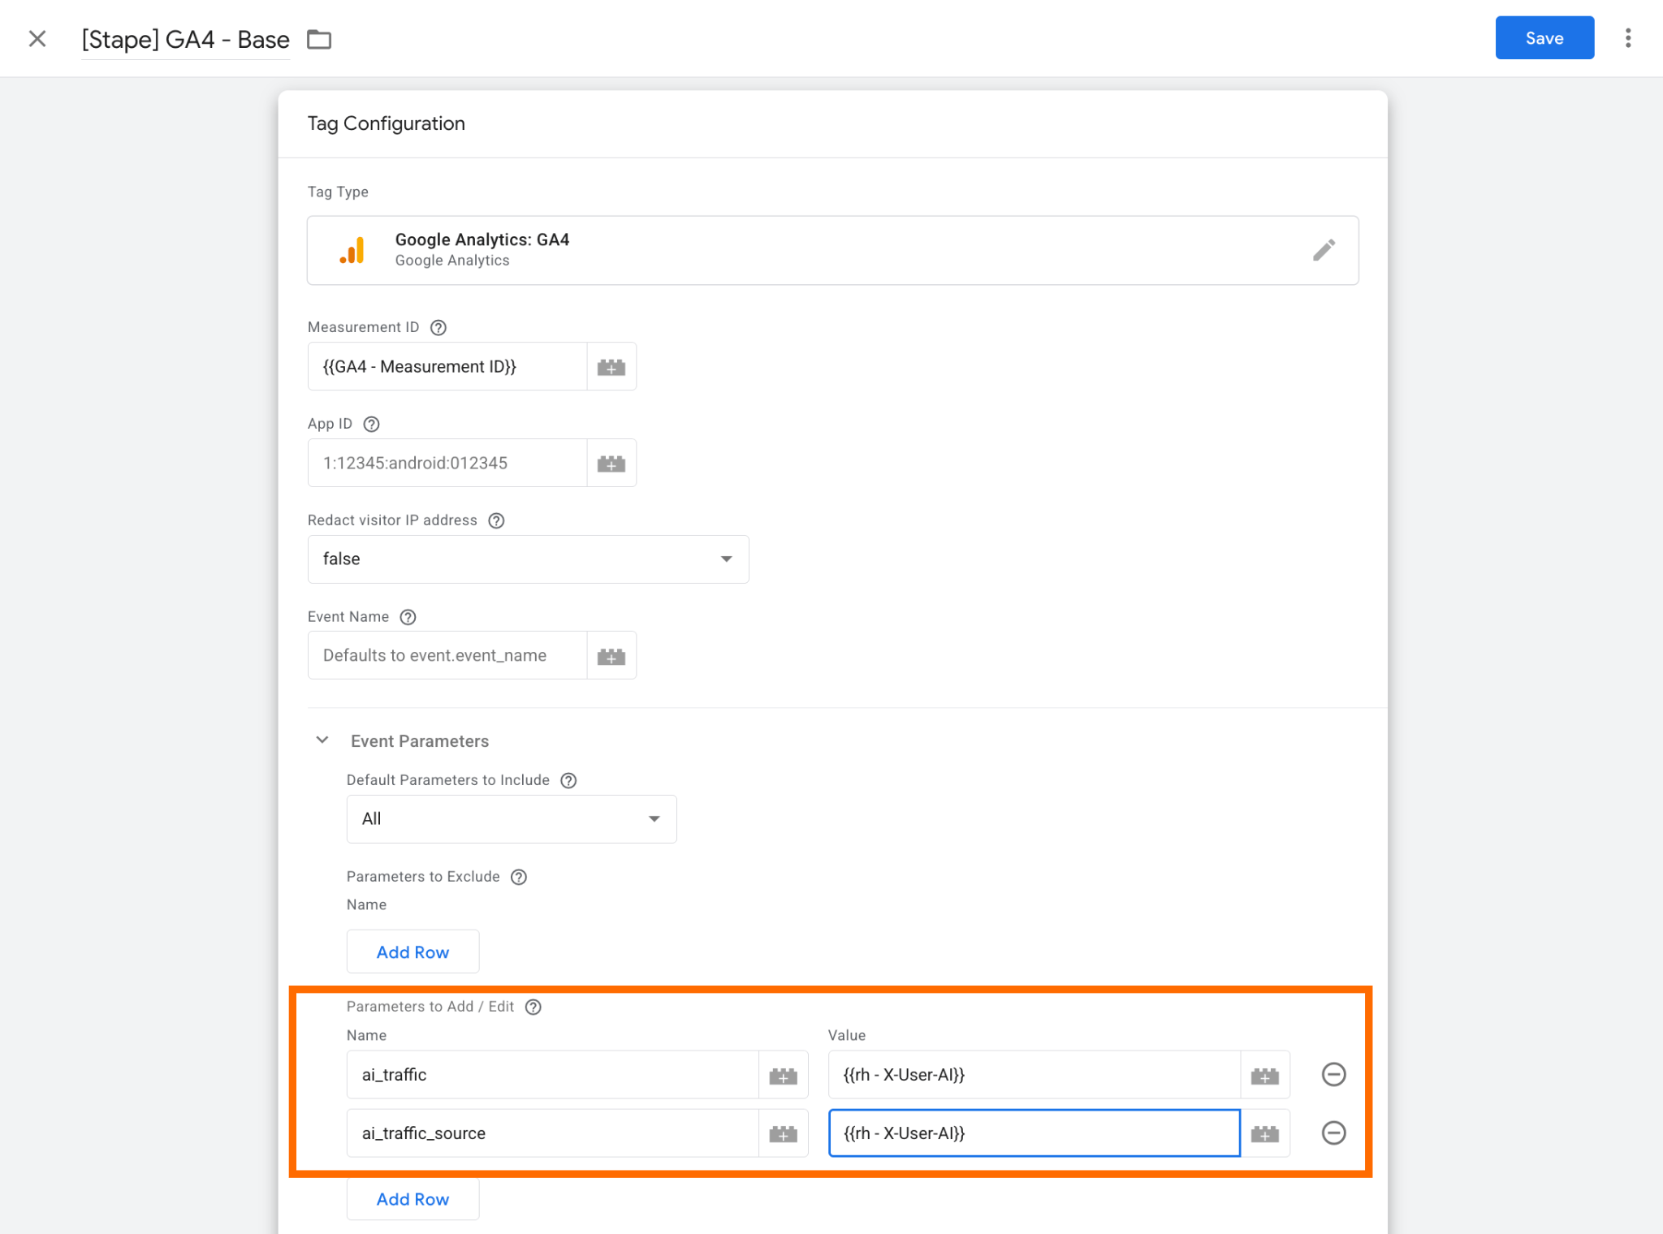Insert variable for ai_traffic_source name field
Screen dimensions: 1663x1234
click(784, 1133)
